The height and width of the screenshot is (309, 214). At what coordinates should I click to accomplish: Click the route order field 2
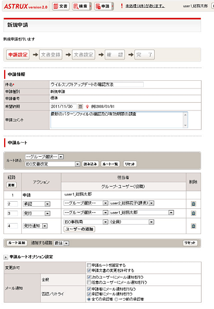click(12, 204)
